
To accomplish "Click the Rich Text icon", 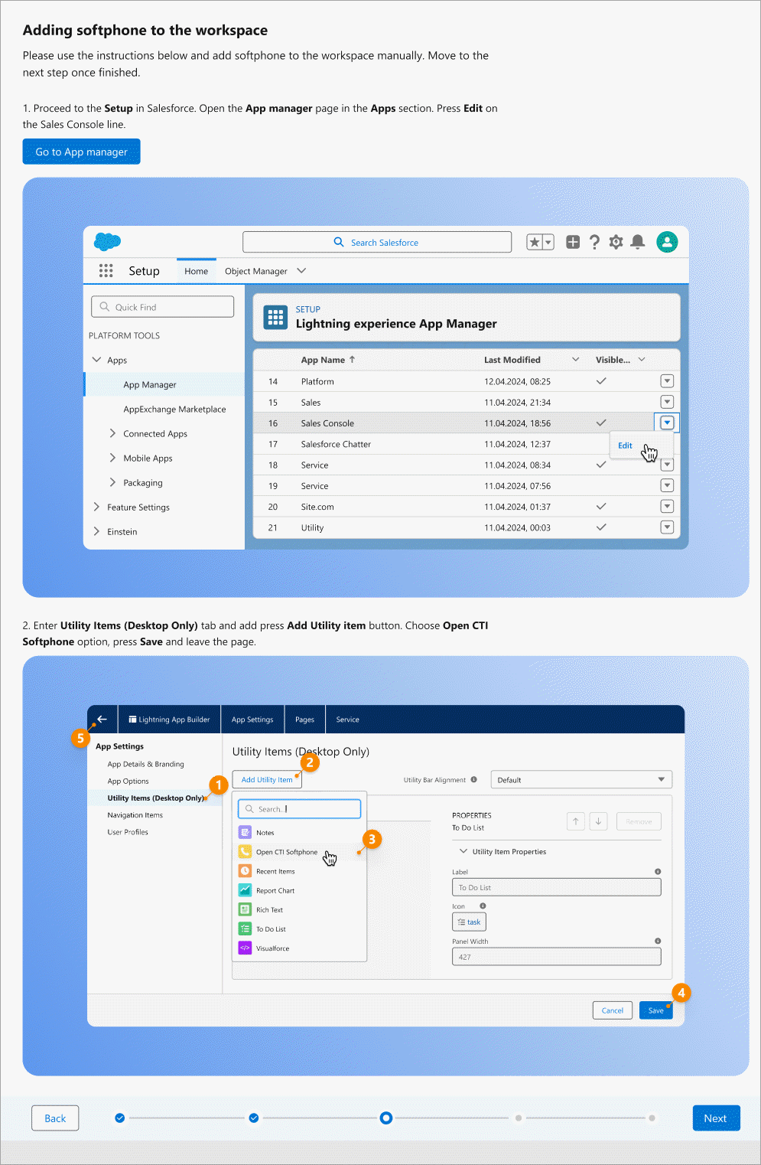I will (x=245, y=909).
